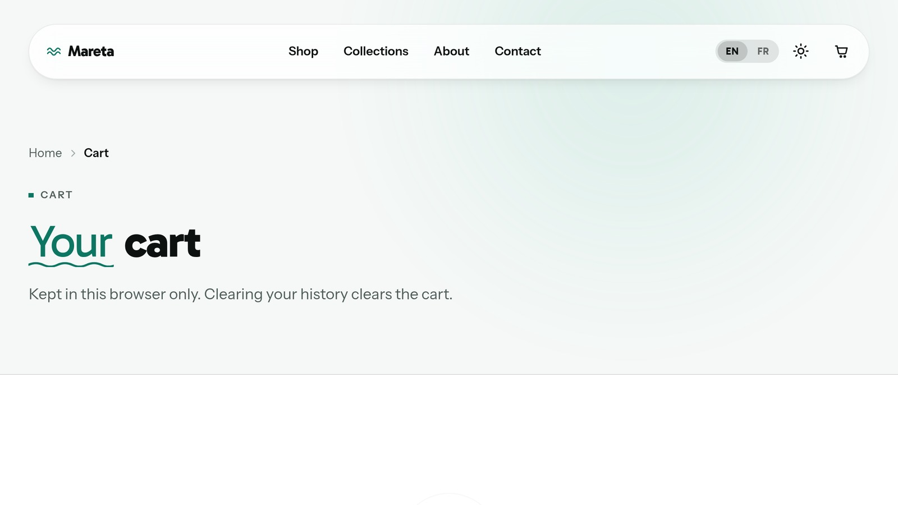898x505 pixels.
Task: Click the wavy underline beneath Your
Action: click(x=71, y=264)
